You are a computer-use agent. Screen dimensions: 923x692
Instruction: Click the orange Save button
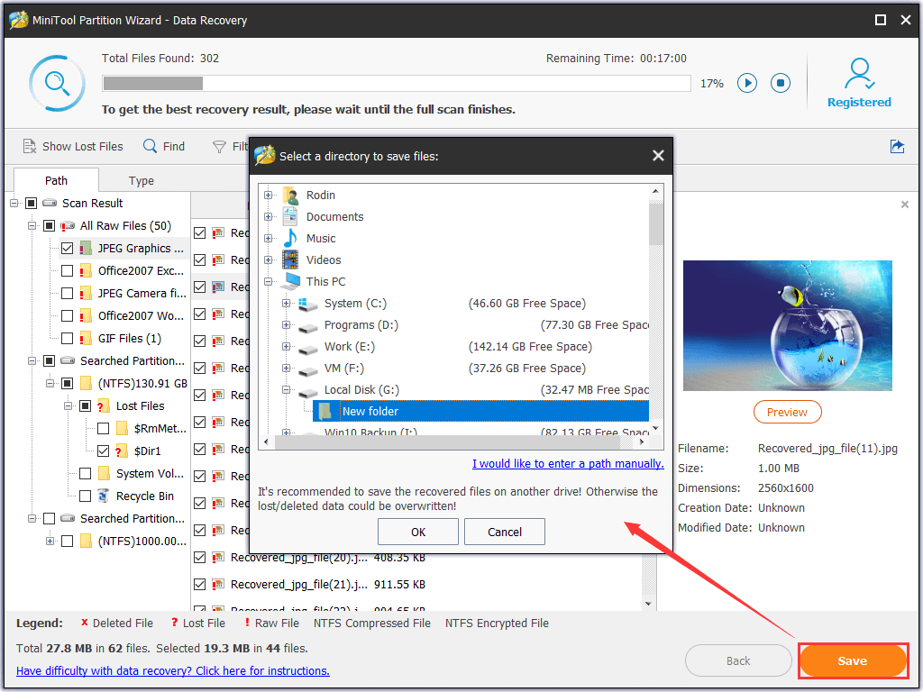(x=853, y=660)
